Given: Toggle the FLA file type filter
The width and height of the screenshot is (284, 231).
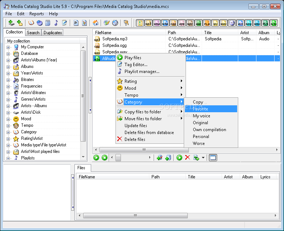Looking at the screenshot, I should (207, 23).
